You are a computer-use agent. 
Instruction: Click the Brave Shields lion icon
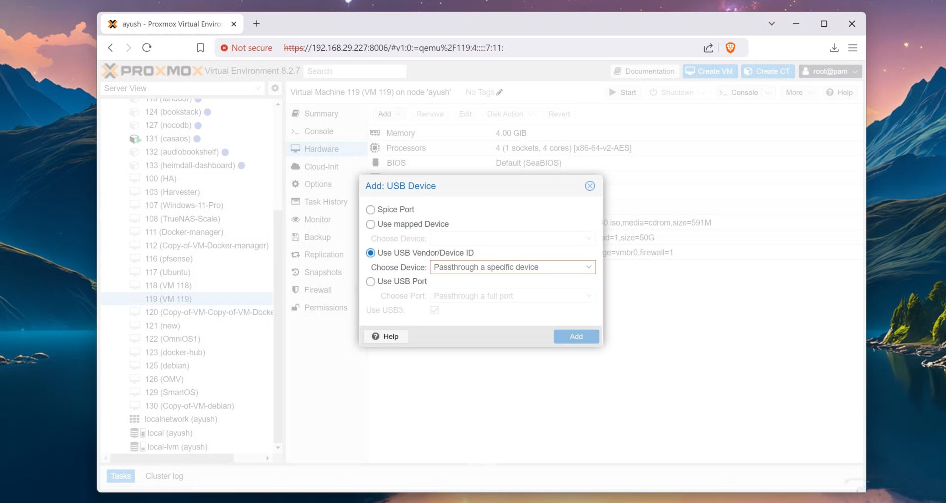click(x=730, y=48)
